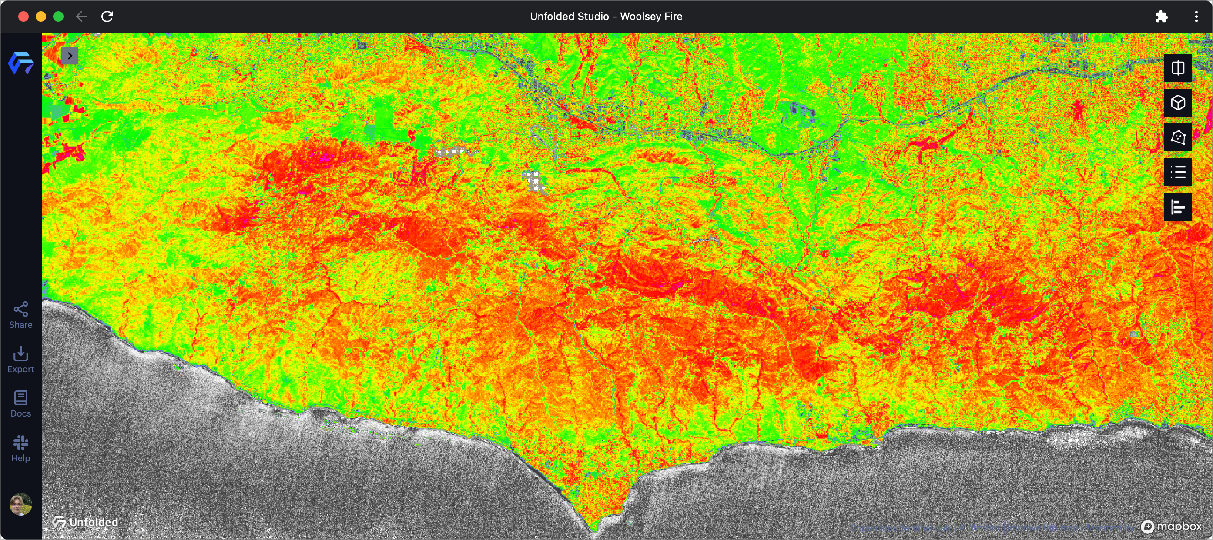Click the Unfolded watermark on map
This screenshot has width=1213, height=540.
coord(86,522)
